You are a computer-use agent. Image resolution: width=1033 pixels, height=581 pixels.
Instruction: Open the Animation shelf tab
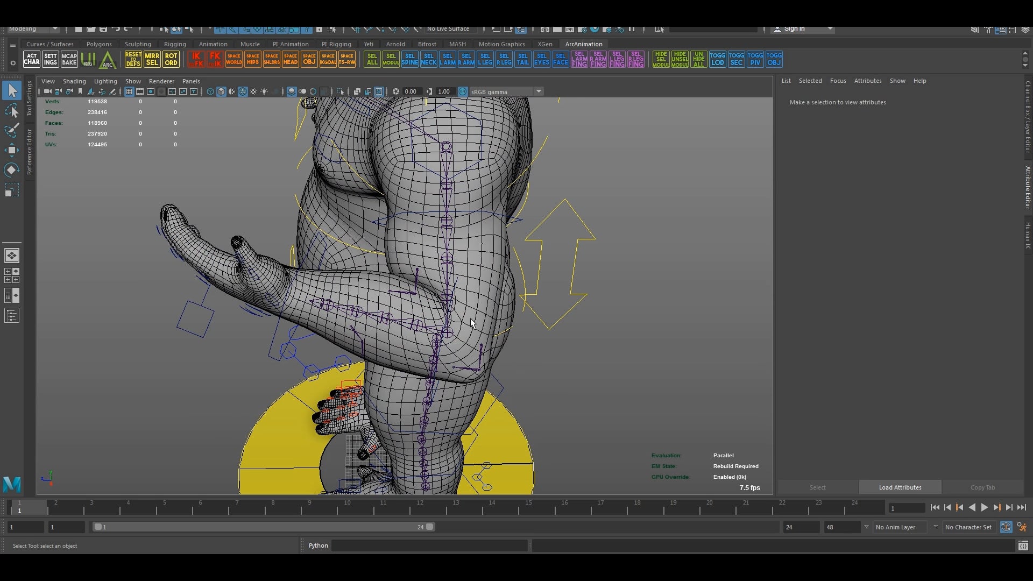[x=213, y=44]
